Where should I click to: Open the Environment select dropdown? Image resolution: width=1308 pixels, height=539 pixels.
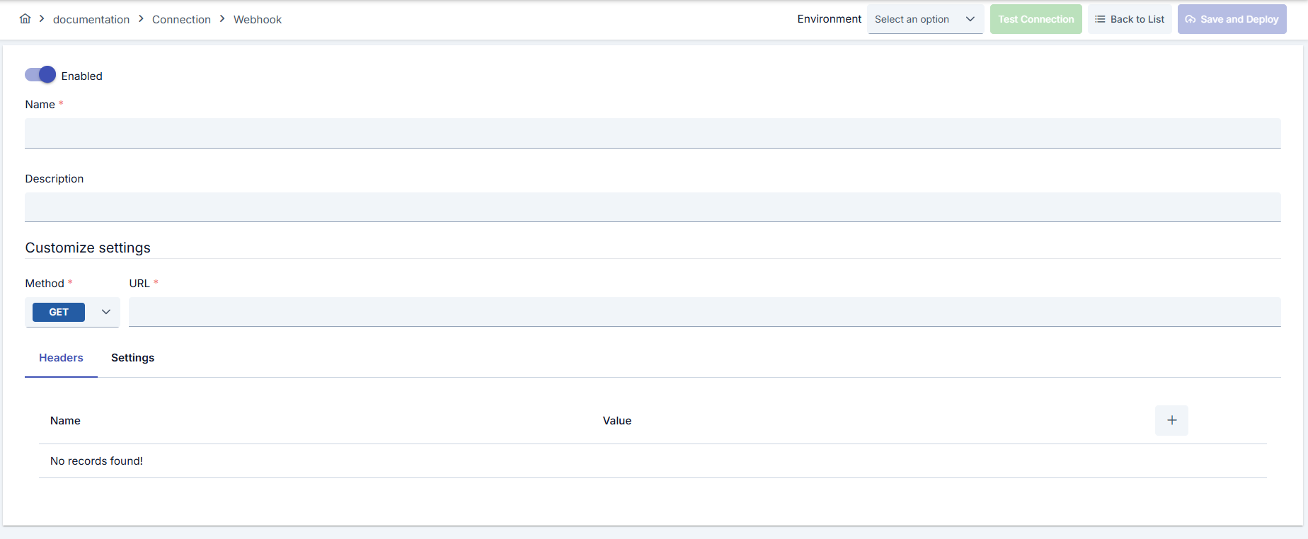pyautogui.click(x=925, y=19)
